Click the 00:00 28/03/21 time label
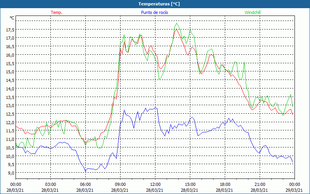This screenshot has width=310, height=194. click(x=15, y=187)
